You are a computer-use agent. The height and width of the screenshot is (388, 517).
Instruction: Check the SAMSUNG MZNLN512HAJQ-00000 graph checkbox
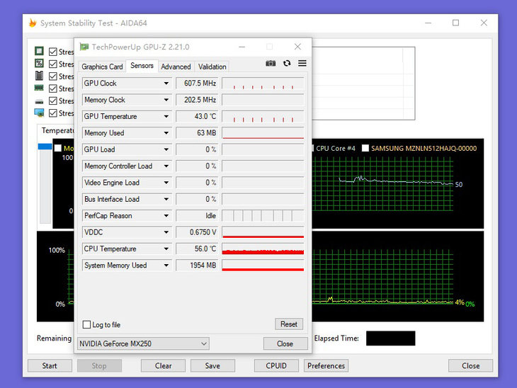(365, 149)
